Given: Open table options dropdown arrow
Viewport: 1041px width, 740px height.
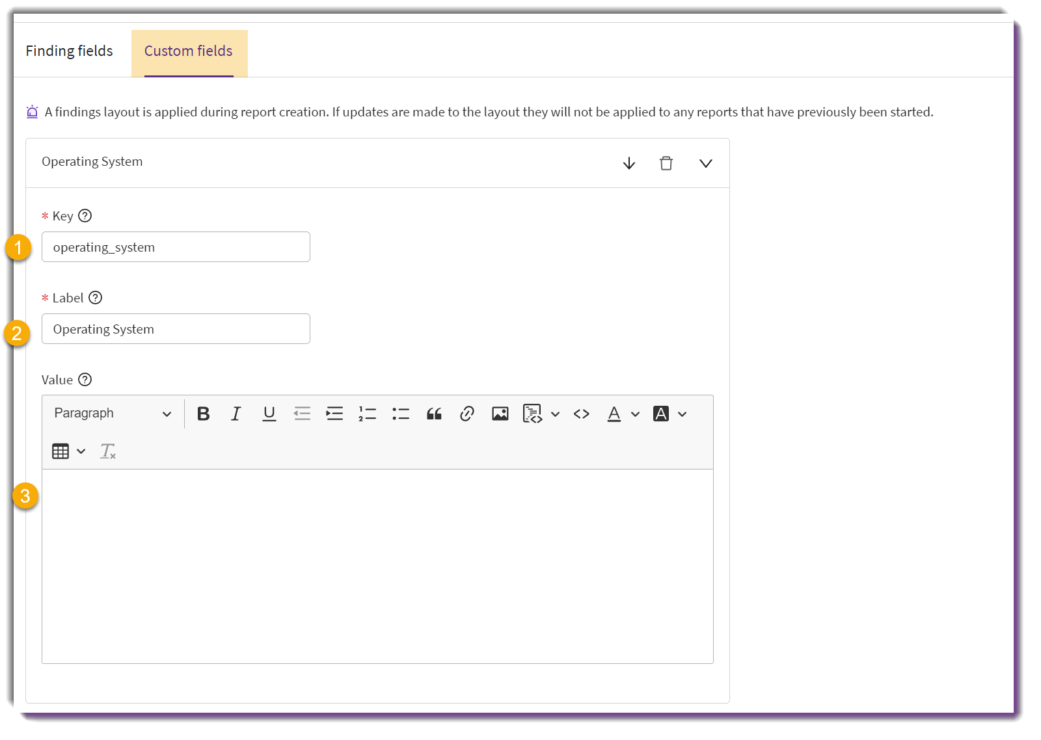Looking at the screenshot, I should (81, 451).
